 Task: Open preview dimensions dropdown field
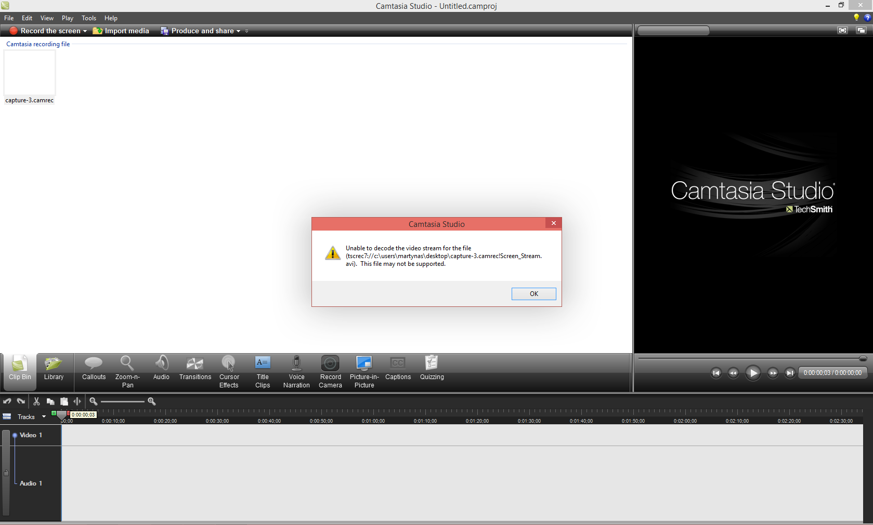coord(673,31)
